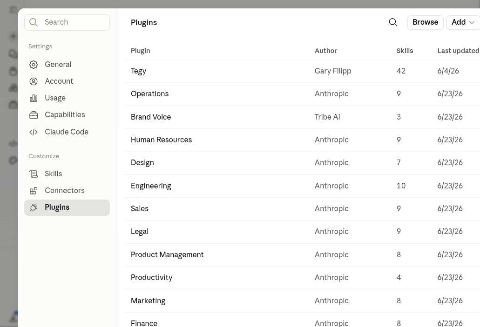Screen dimensions: 480x327
Task: Click the 10 skills count for Engineering
Action: click(x=401, y=186)
